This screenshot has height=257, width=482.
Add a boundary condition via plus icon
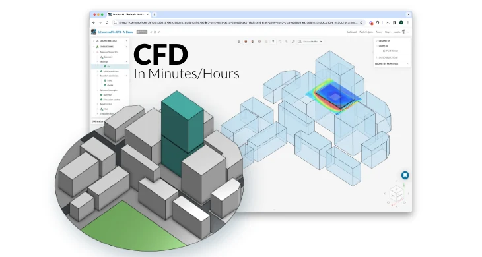coord(126,76)
